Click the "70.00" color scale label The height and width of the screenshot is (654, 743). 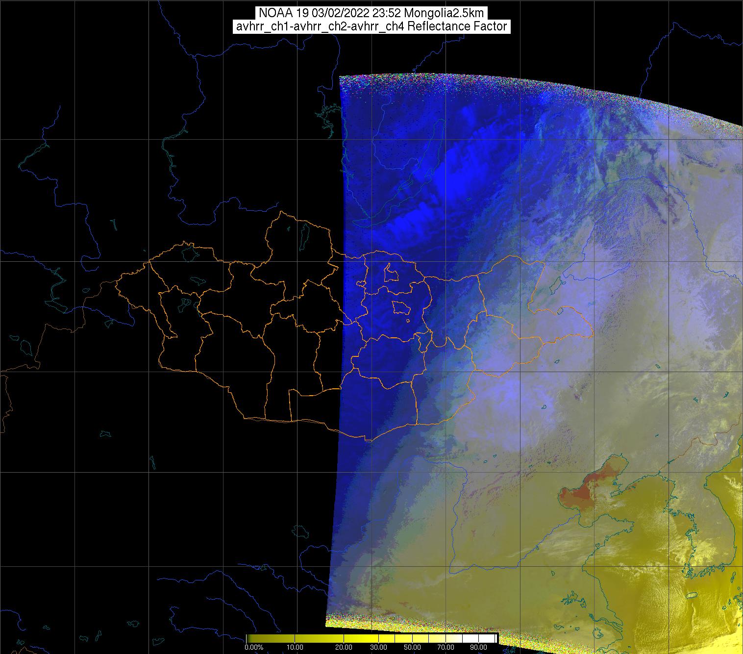pyautogui.click(x=446, y=648)
